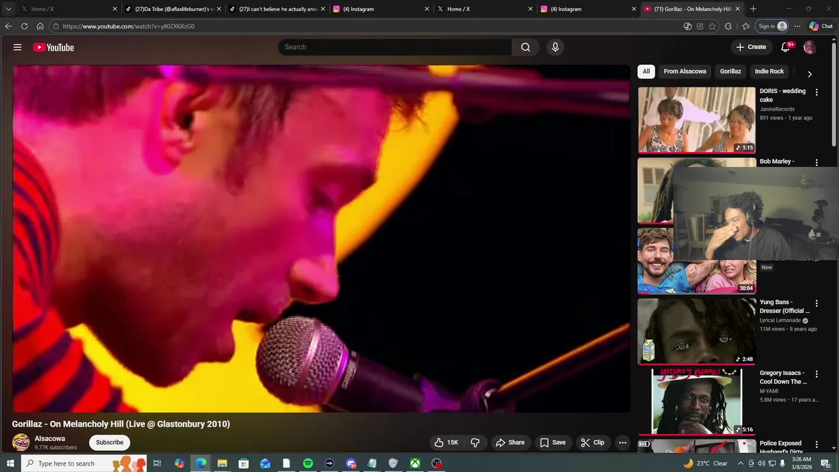
Task: Open Task View on taskbar
Action: coord(157,463)
